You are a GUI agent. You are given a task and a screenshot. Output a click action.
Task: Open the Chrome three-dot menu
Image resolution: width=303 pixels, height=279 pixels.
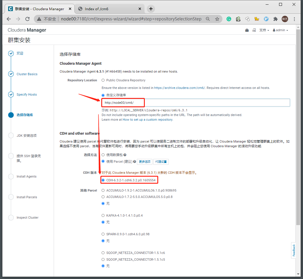(294, 19)
